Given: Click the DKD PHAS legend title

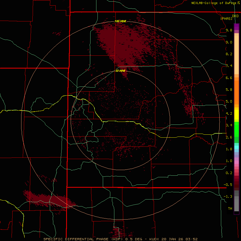Looking at the screenshot, I should click(229, 17).
